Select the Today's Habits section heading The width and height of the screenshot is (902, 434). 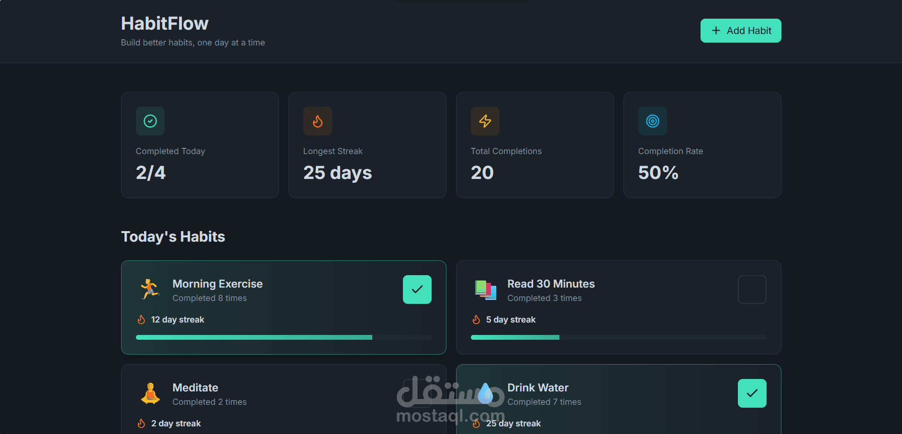tap(173, 236)
